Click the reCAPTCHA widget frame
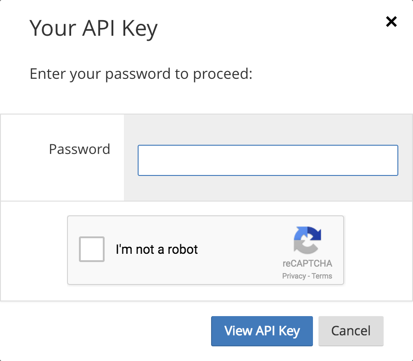Screen dimensions: 413x361 tap(206, 250)
